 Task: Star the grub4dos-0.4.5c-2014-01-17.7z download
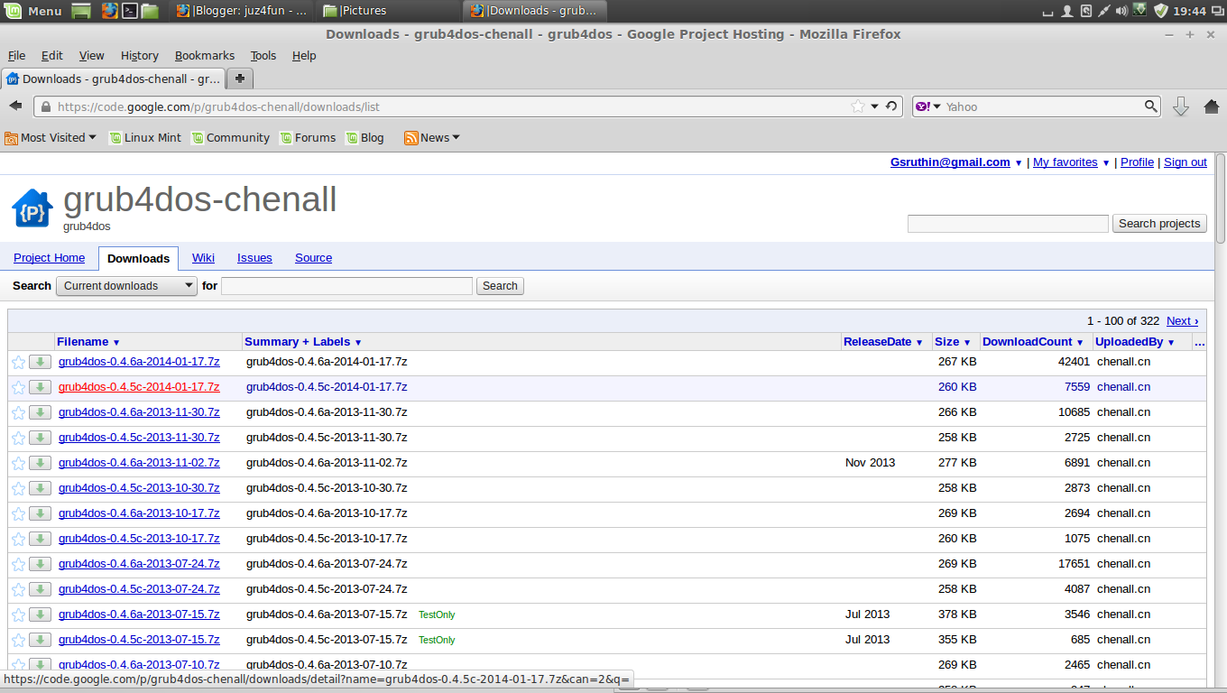(x=18, y=387)
